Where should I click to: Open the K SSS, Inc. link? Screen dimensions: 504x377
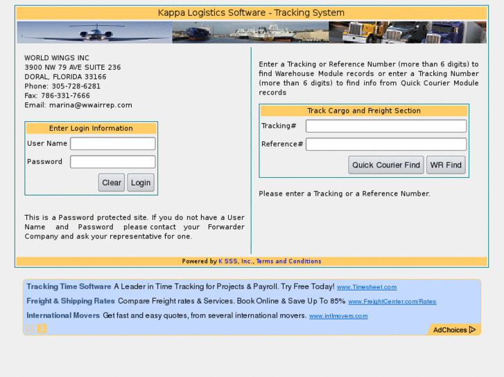pyautogui.click(x=236, y=261)
